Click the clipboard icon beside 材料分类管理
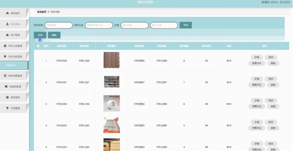Screen dimensions: 293x151 pos(5,46)
